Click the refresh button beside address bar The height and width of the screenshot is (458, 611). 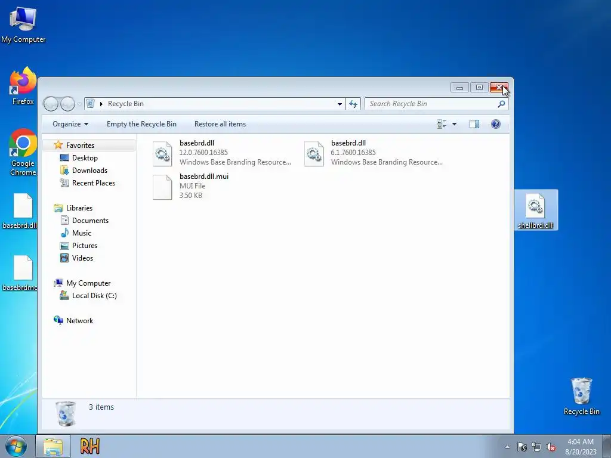(353, 104)
